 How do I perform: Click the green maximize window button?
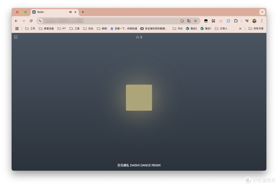click(x=25, y=12)
